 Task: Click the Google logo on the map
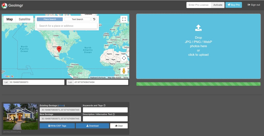click(9, 76)
